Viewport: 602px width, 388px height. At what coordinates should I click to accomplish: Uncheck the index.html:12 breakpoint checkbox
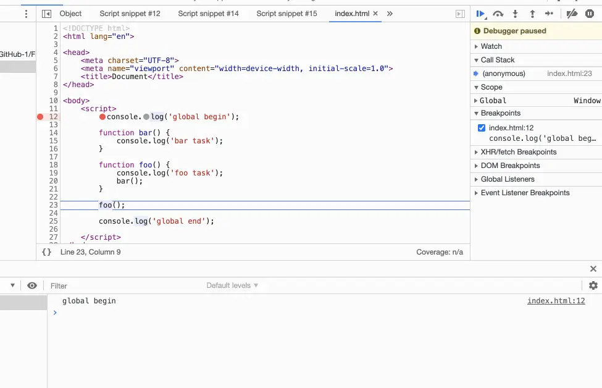[x=482, y=128]
